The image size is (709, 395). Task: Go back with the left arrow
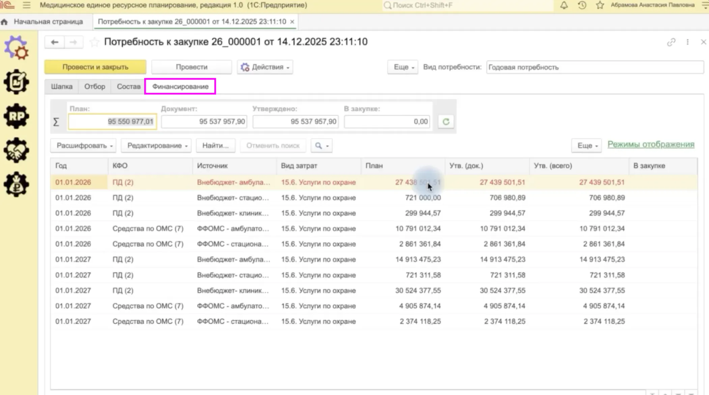click(54, 42)
